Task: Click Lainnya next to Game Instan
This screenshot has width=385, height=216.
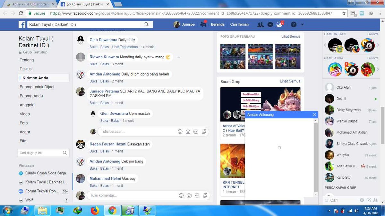Action: (373, 34)
